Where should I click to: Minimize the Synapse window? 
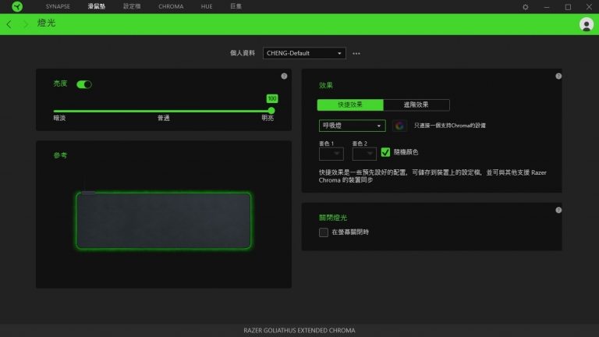pos(547,7)
